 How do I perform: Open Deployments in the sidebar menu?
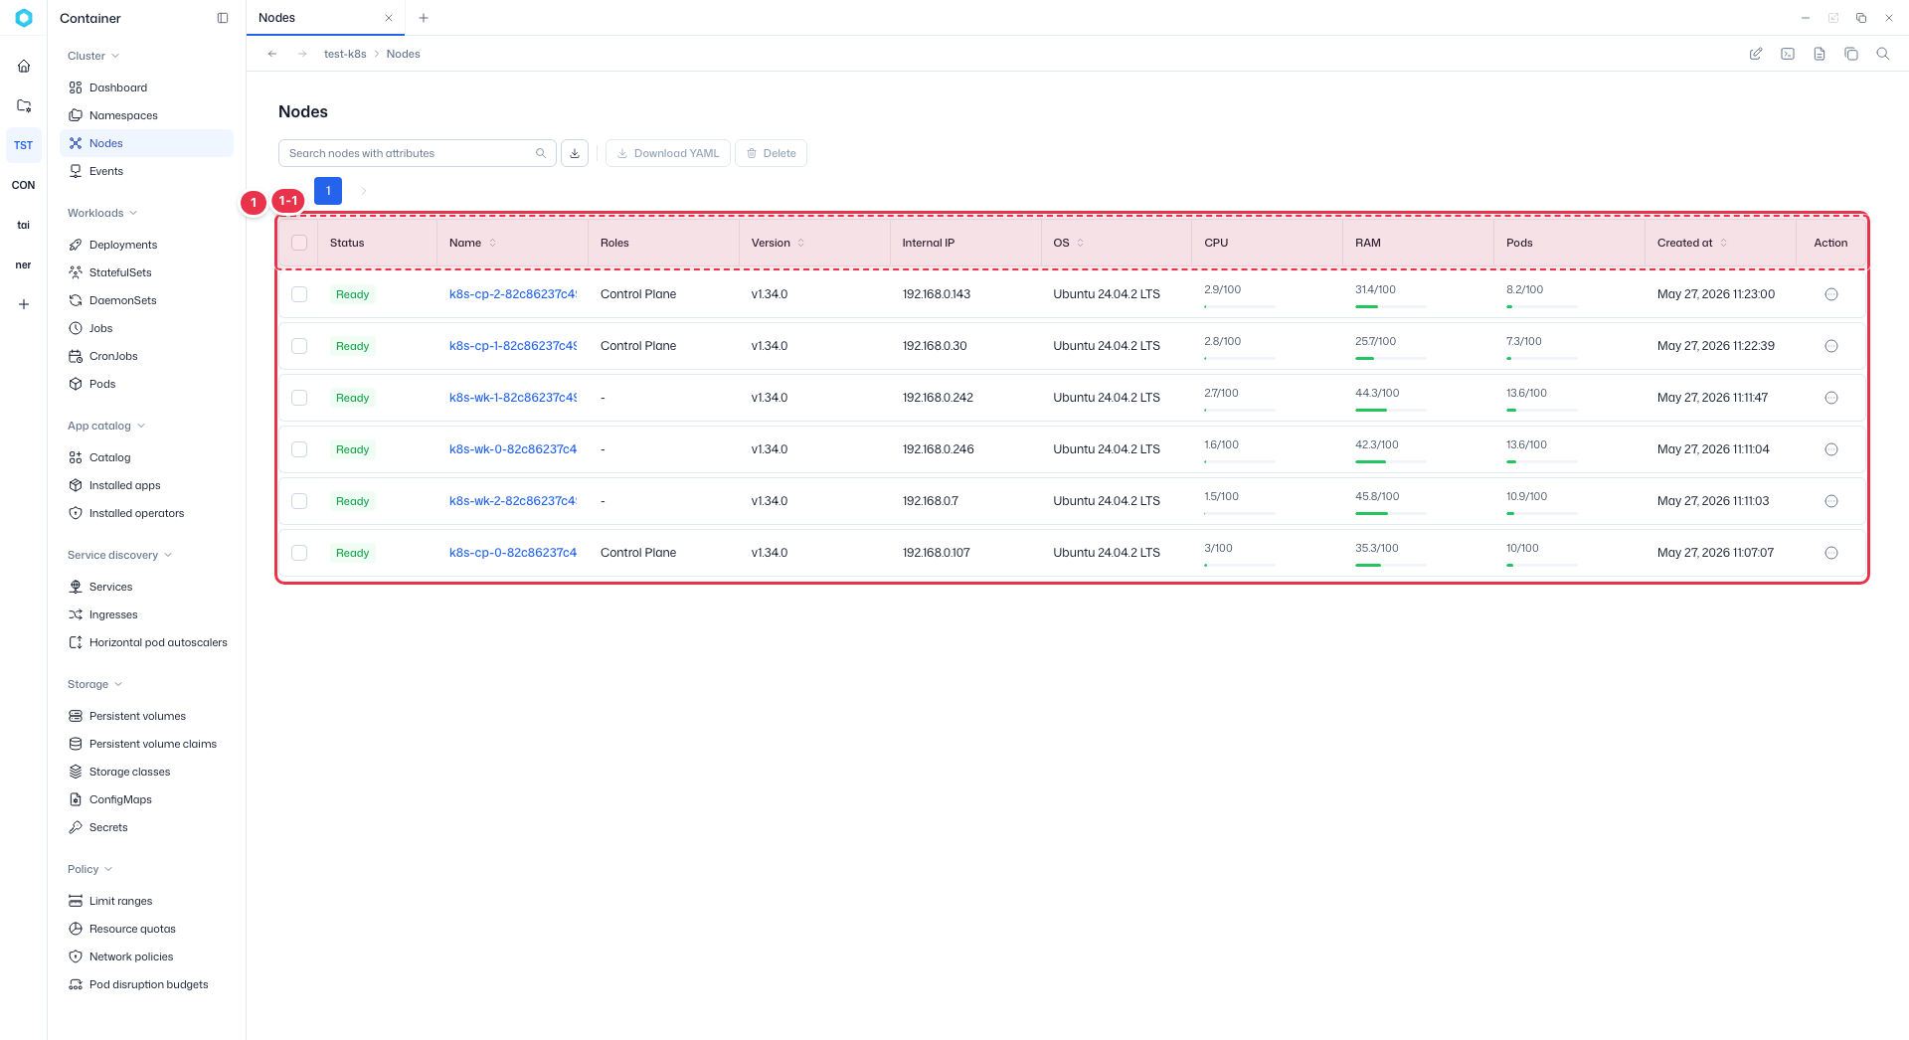pos(123,245)
